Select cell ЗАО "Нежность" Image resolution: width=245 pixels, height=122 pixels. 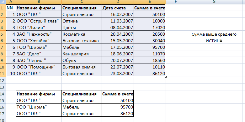click(39, 34)
